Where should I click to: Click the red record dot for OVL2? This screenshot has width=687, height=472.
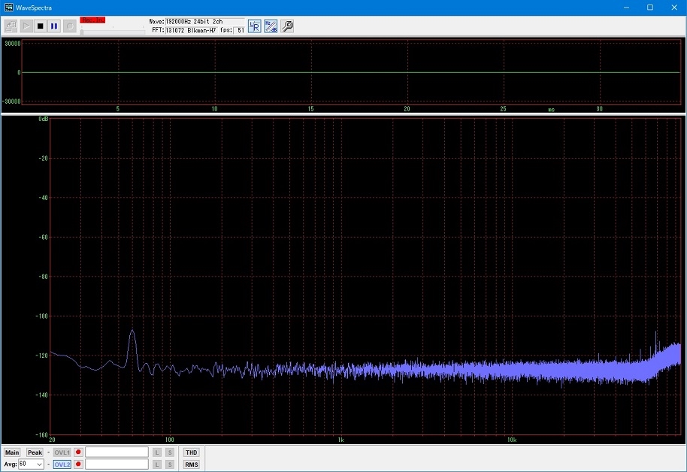[x=78, y=464]
